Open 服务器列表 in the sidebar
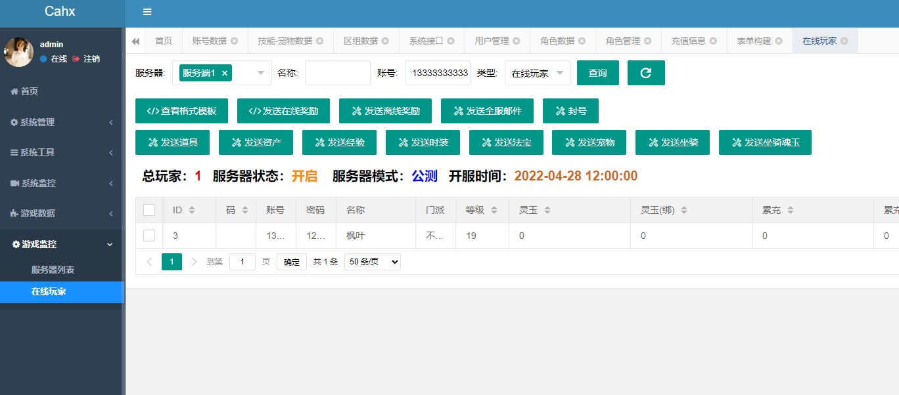Screen dimensions: 899x395 point(53,270)
